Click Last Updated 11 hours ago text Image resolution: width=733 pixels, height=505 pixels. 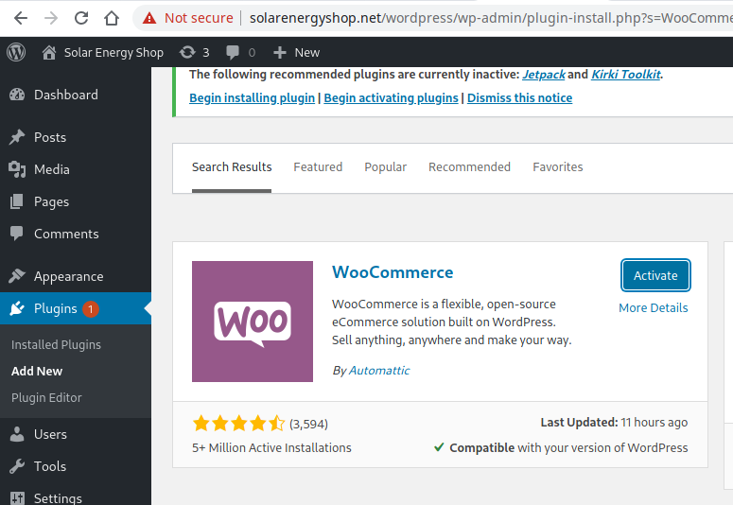pos(614,423)
